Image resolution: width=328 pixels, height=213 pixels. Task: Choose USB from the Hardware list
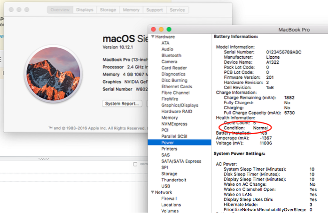pos(165,186)
